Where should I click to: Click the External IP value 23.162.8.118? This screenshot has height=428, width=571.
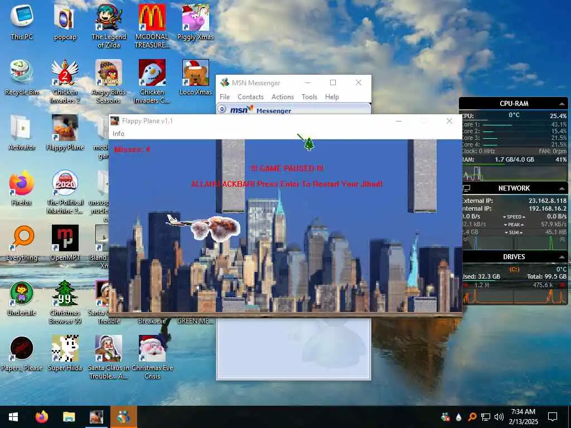tap(548, 201)
